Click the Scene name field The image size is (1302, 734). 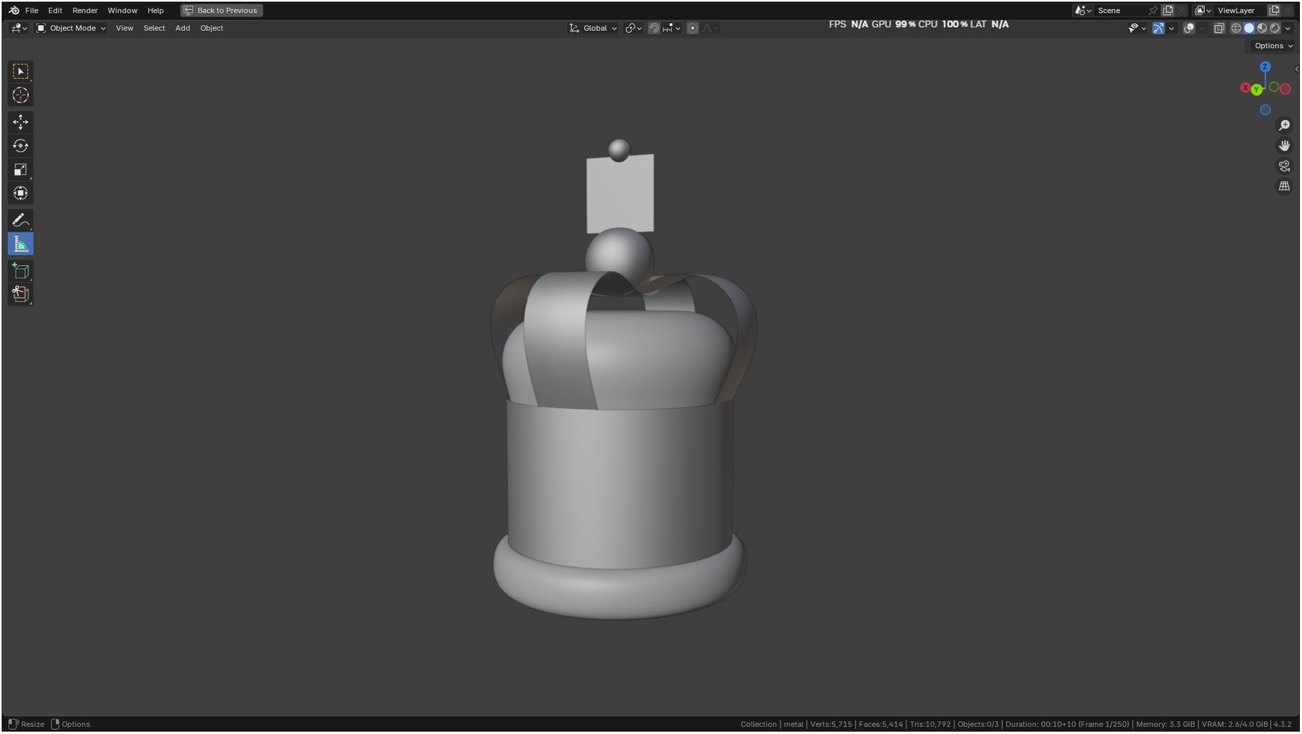click(x=1120, y=10)
